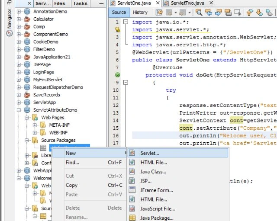Click the AnnotationDemo web project globe icon
Image resolution: width=277 pixels, height=221 pixels.
pyautogui.click(x=27, y=12)
